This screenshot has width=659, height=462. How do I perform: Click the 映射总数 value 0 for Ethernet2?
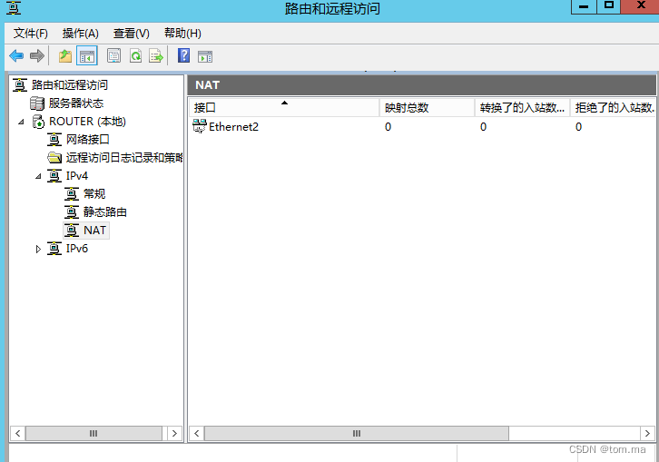388,126
